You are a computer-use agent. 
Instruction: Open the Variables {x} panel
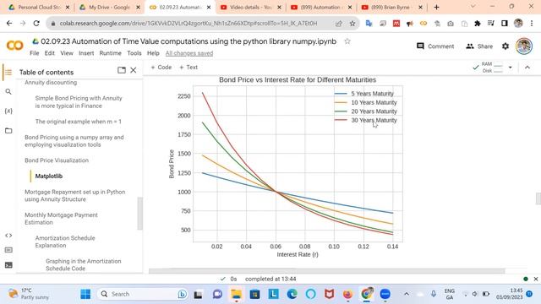8,111
